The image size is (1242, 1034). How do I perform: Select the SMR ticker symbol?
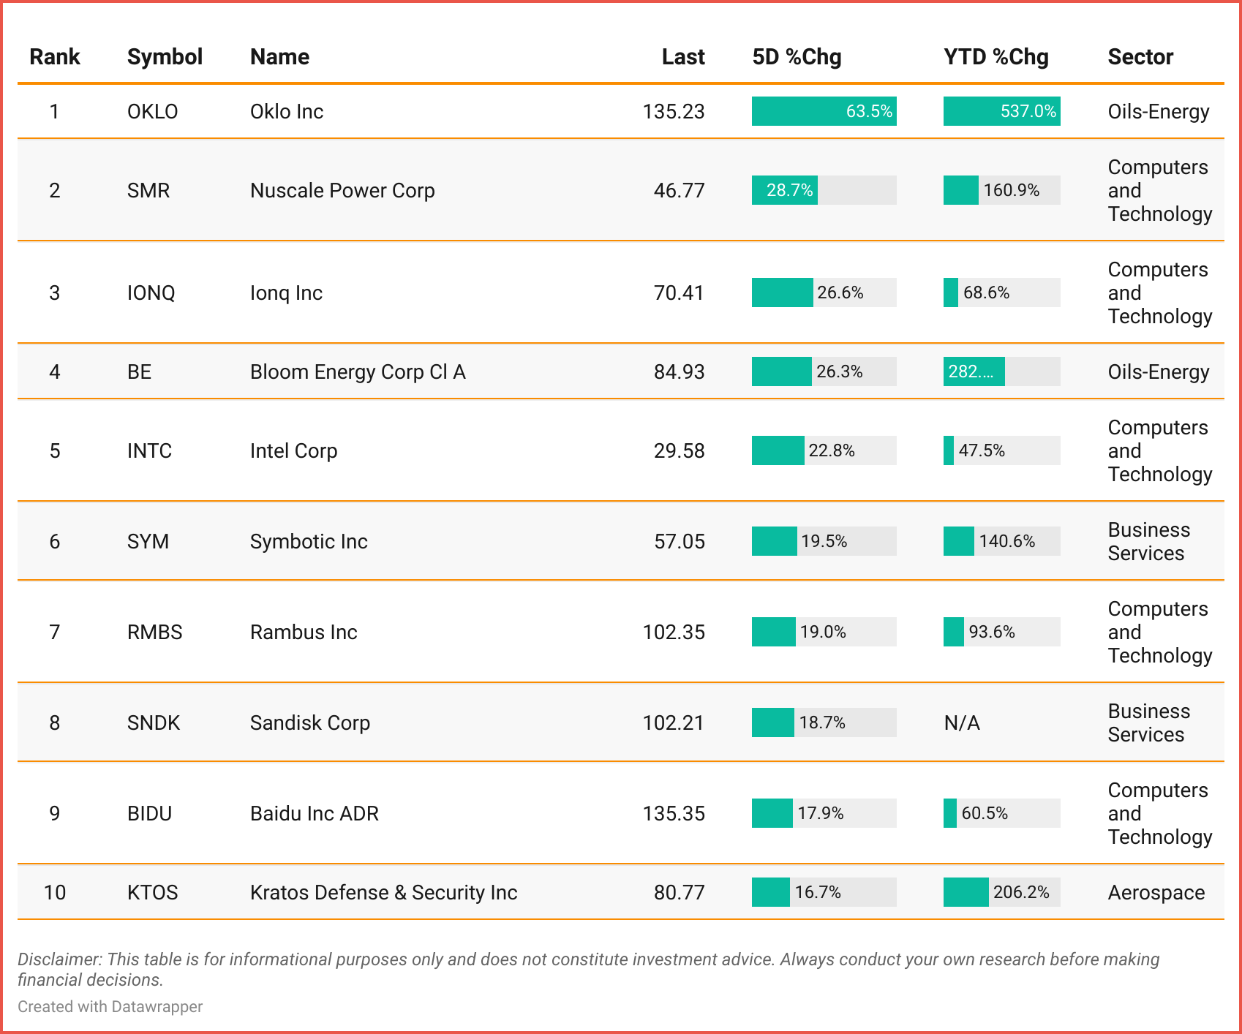148,190
